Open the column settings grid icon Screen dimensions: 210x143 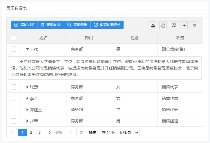173,25
